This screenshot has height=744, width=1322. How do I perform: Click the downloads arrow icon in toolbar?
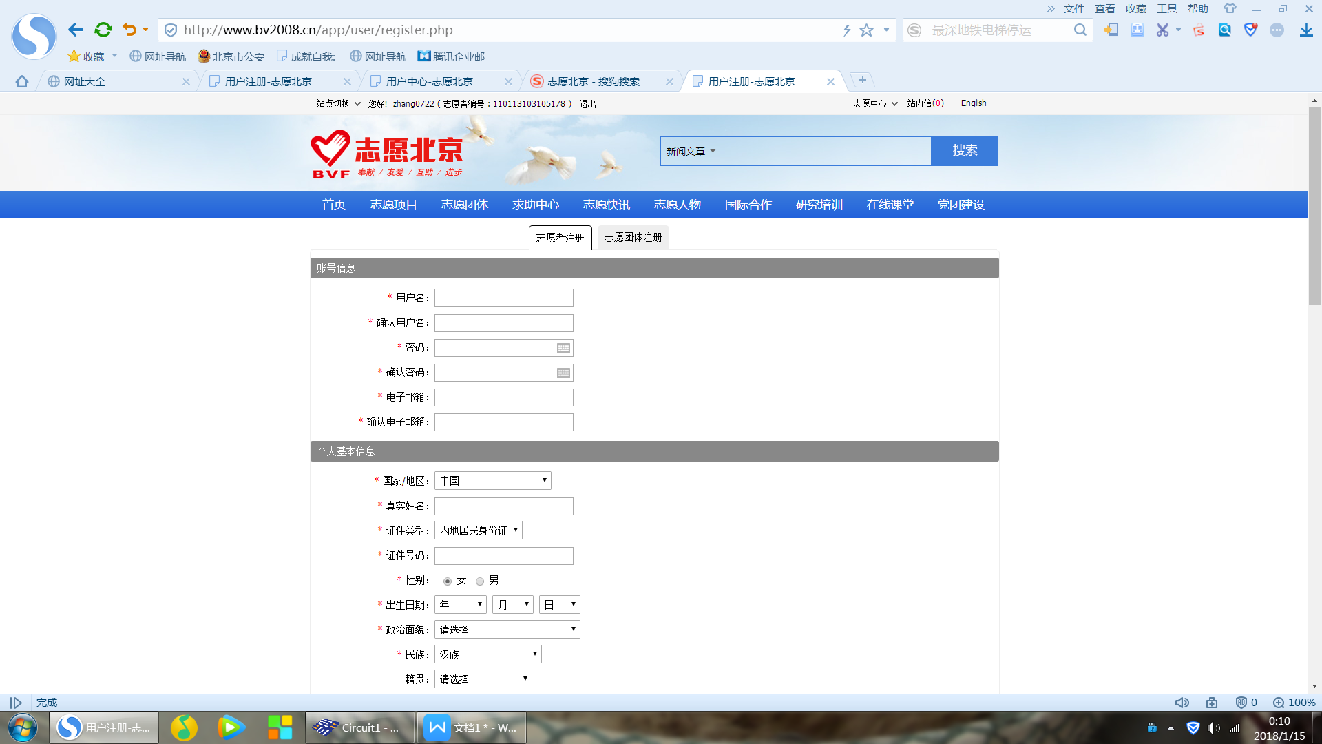click(x=1305, y=30)
